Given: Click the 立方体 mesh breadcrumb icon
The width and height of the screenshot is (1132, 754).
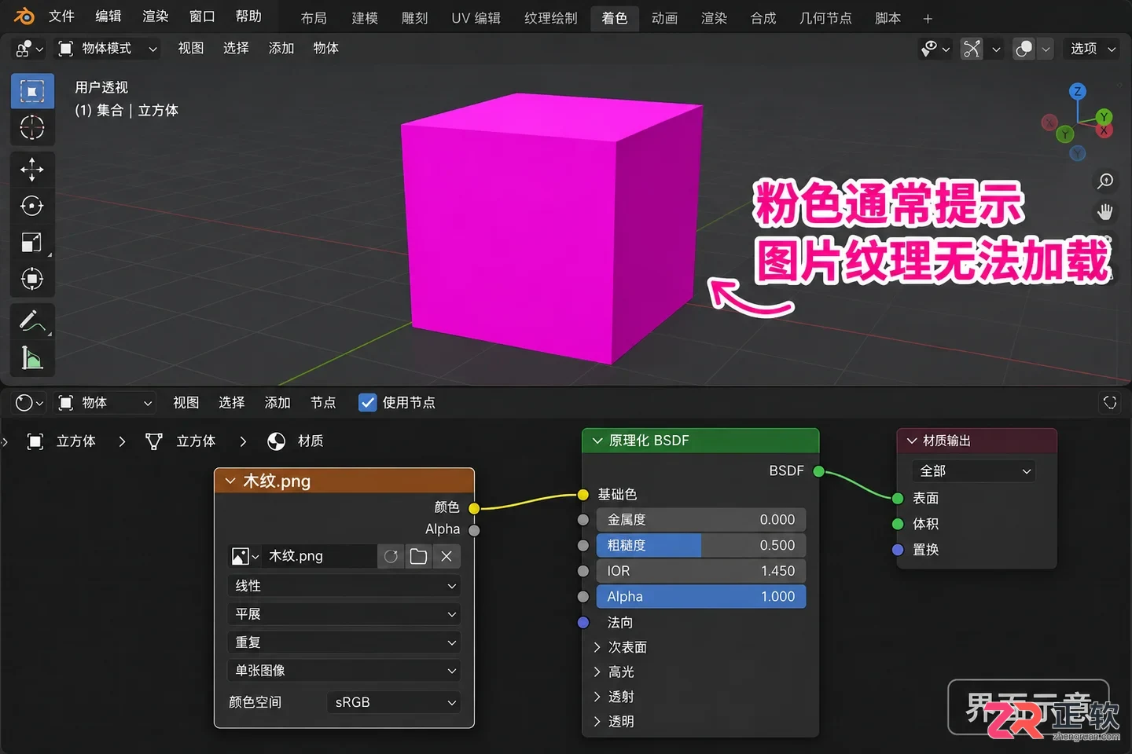Looking at the screenshot, I should click(x=154, y=441).
